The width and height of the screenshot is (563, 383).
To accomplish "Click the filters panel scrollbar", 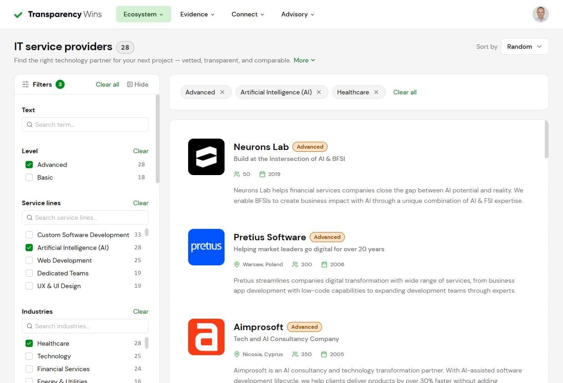I will (x=158, y=139).
